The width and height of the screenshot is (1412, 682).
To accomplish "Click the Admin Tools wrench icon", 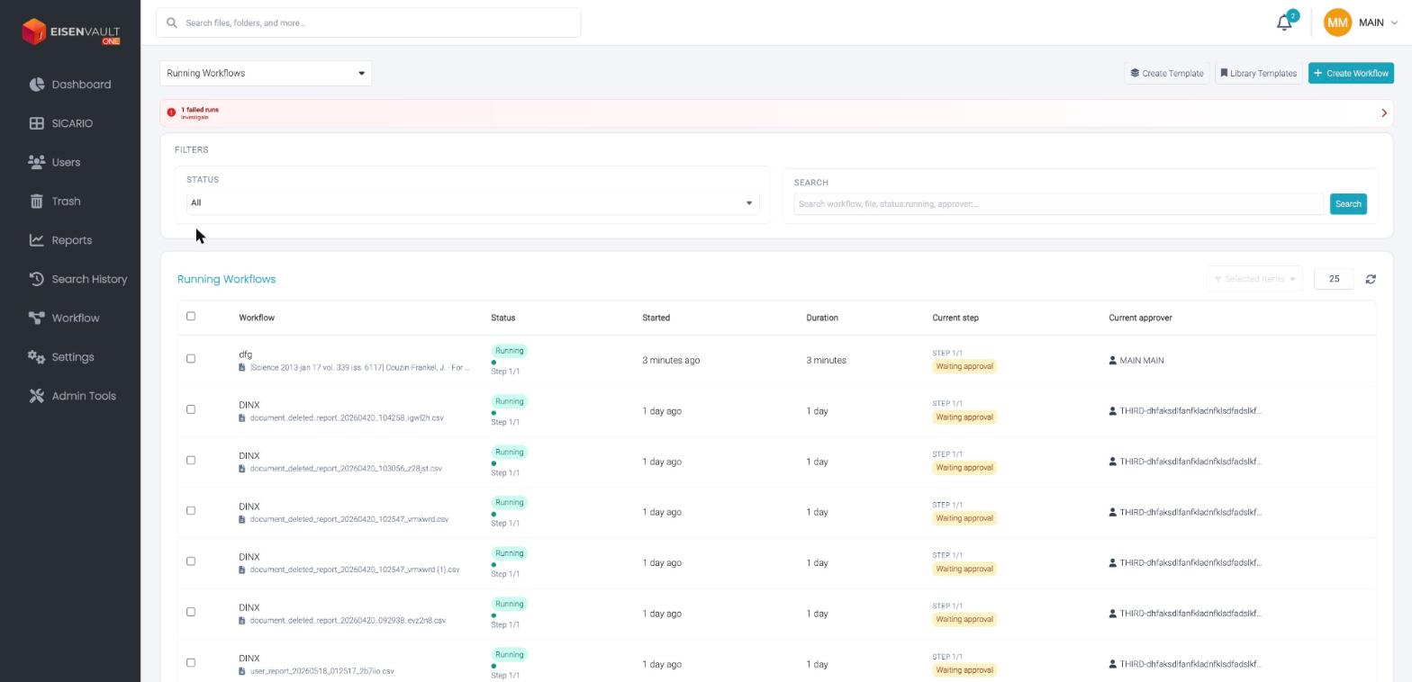I will (37, 396).
